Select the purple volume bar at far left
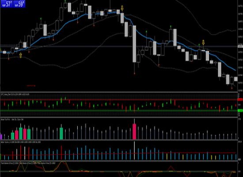 tap(1, 137)
